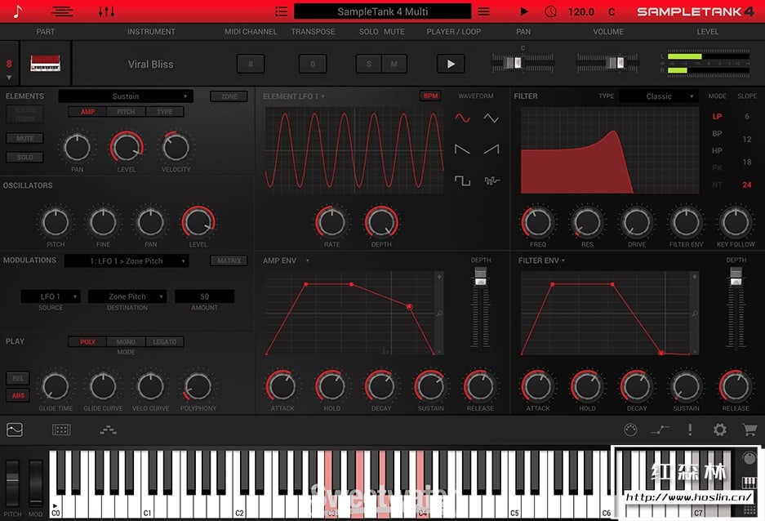Select POLY play mode
765x521 pixels.
pyautogui.click(x=88, y=342)
